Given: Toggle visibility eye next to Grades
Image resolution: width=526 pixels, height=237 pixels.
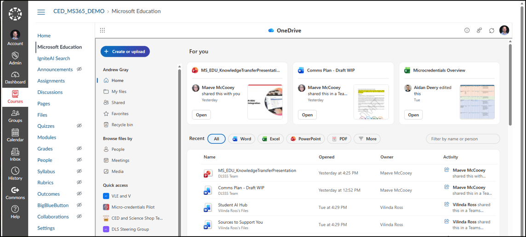Looking at the screenshot, I should click(79, 149).
